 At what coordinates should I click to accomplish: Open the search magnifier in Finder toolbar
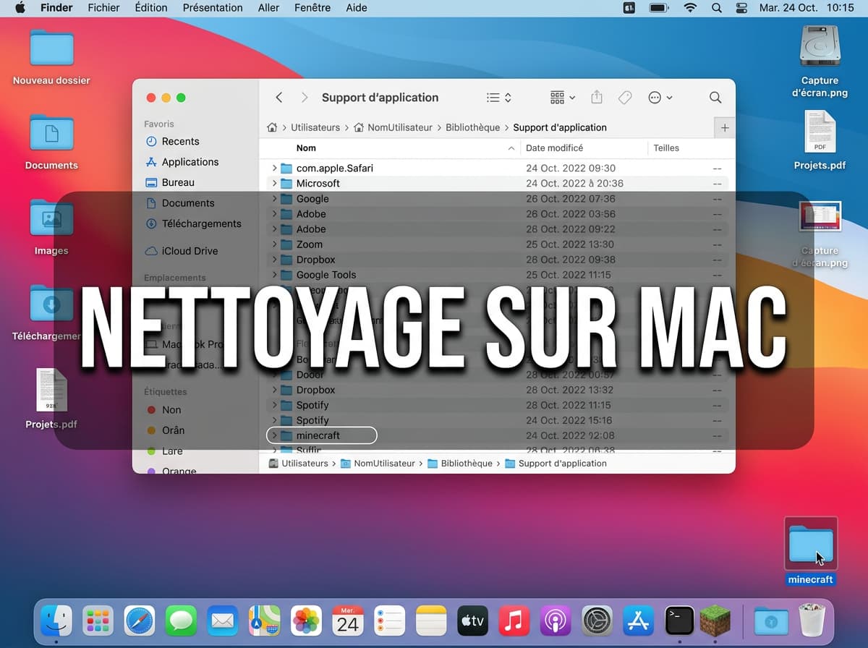(x=715, y=98)
